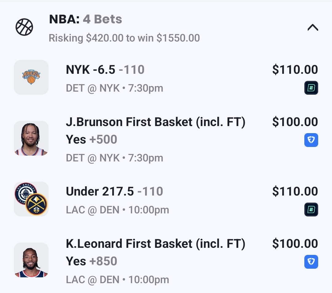Tap the Yes +500 odds line
Image resolution: width=332 pixels, height=293 pixels.
tap(92, 140)
